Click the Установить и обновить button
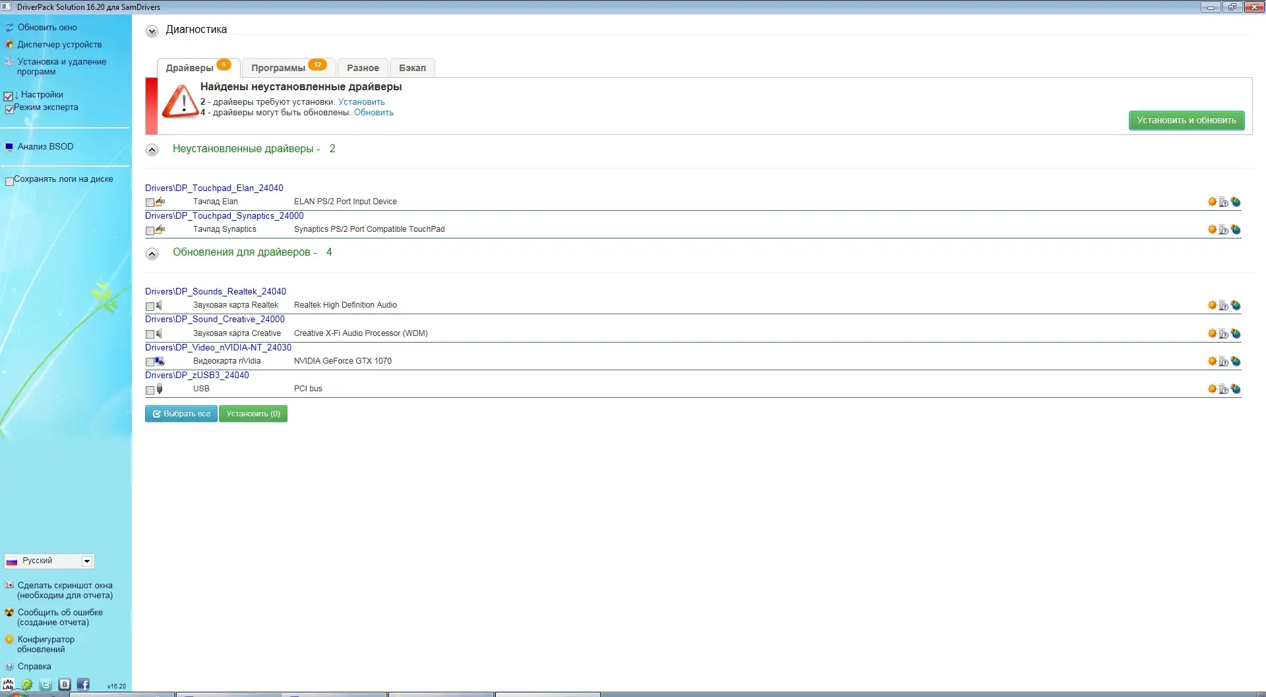1266x697 pixels. click(1186, 120)
